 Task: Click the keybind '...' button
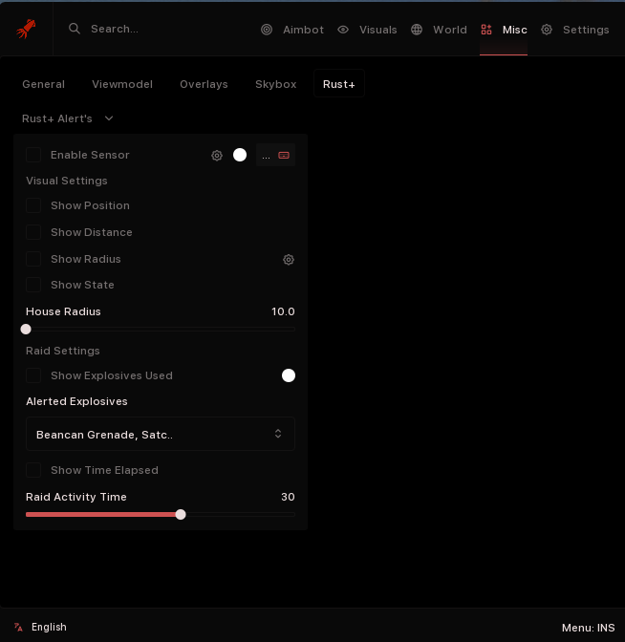click(x=267, y=156)
